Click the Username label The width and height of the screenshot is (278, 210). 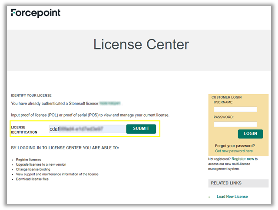coord(223,102)
